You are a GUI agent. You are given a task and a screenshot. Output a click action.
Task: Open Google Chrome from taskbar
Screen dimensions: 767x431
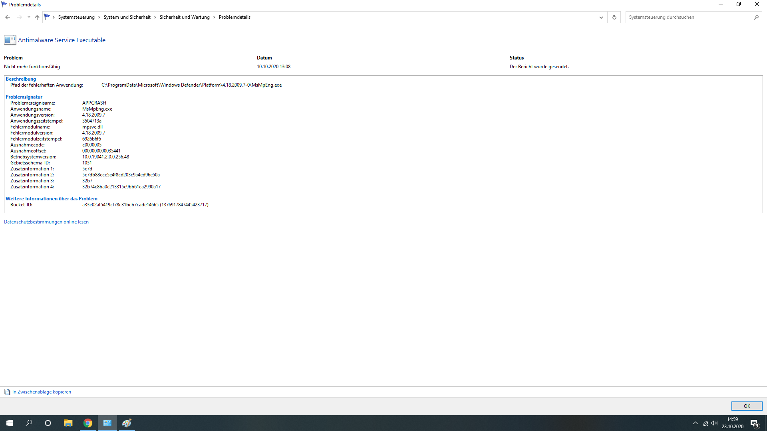pyautogui.click(x=88, y=423)
